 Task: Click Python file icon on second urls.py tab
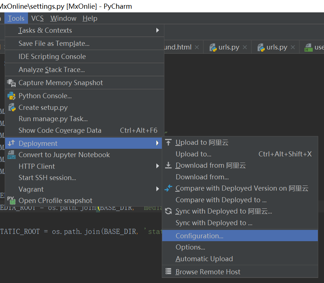[x=261, y=48]
